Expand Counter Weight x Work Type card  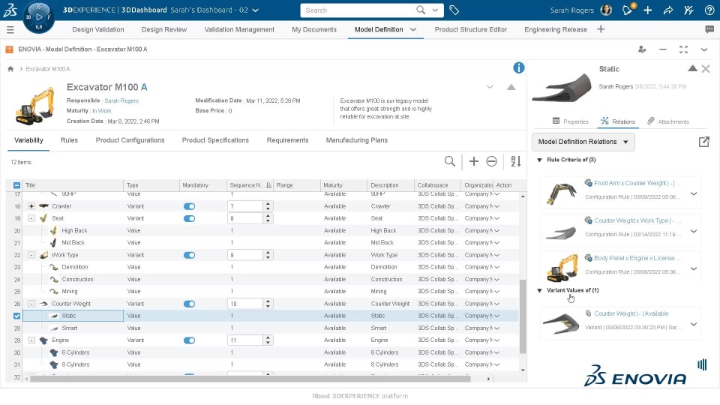(693, 232)
